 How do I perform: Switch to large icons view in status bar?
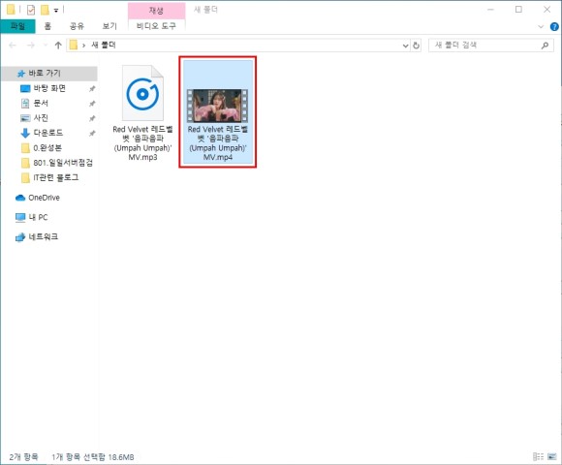tap(551, 456)
